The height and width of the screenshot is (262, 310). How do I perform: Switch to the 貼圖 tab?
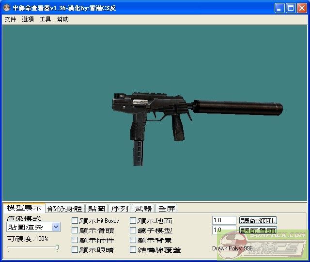pyautogui.click(x=96, y=209)
